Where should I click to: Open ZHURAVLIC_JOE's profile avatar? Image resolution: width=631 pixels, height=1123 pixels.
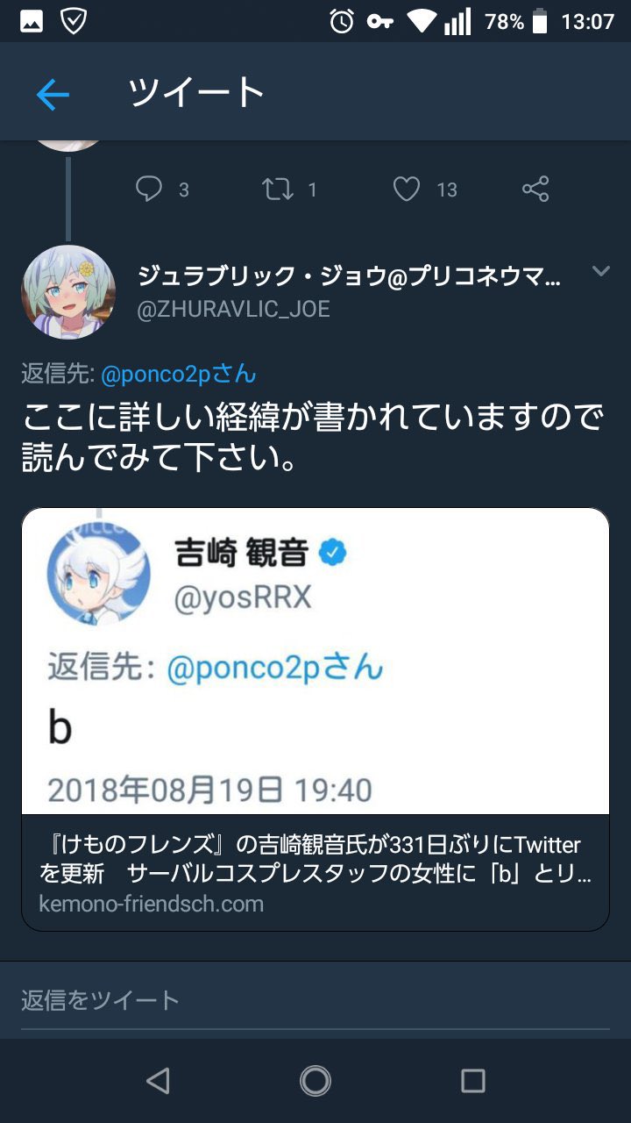point(68,292)
